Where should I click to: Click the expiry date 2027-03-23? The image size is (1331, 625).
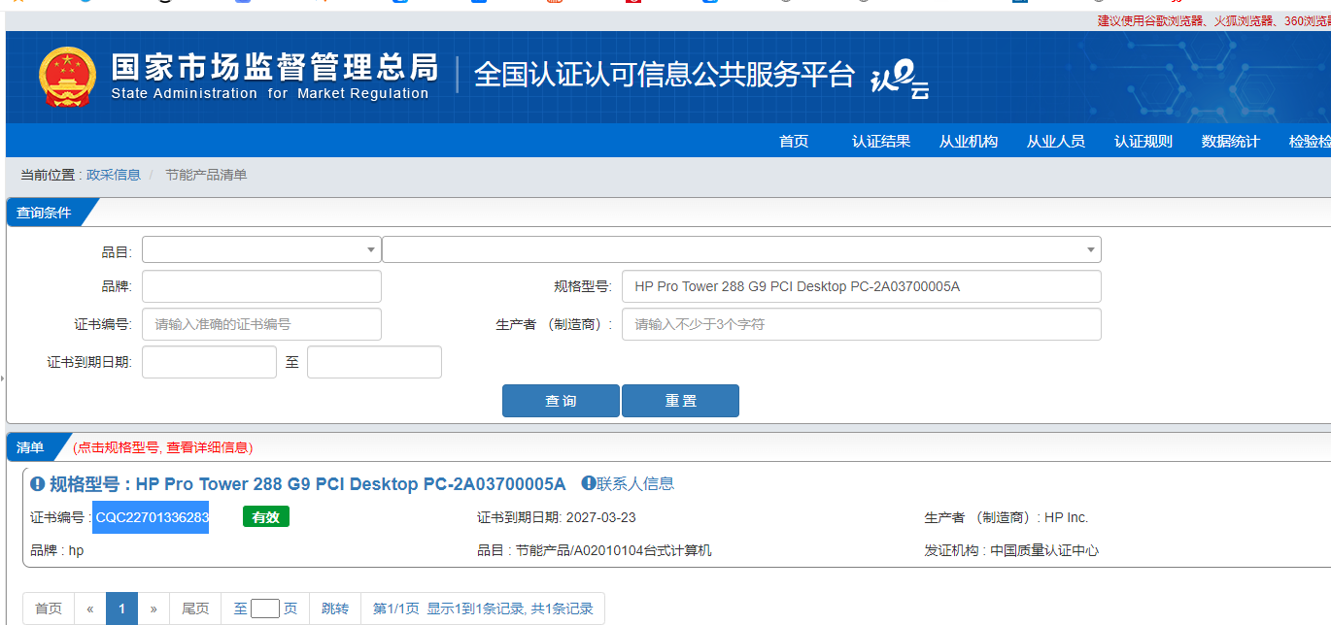tap(601, 517)
